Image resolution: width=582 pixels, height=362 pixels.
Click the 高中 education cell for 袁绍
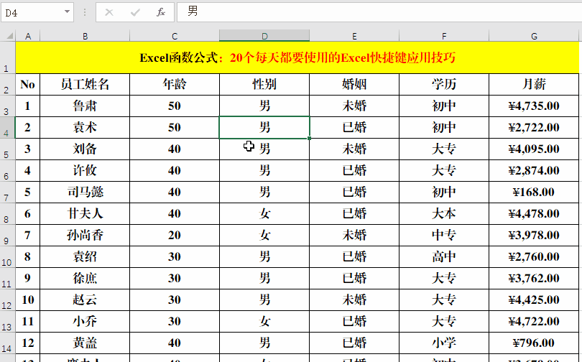coord(444,256)
